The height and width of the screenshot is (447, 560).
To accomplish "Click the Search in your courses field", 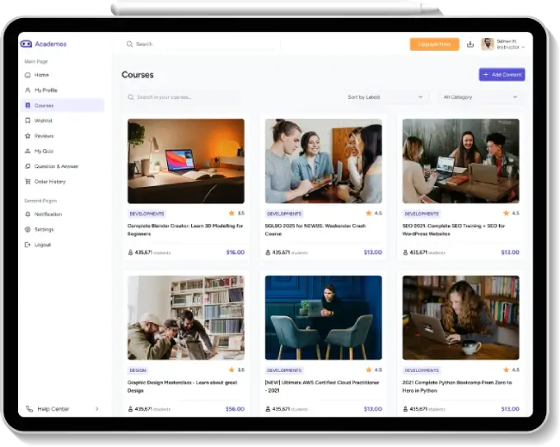I will coord(181,97).
